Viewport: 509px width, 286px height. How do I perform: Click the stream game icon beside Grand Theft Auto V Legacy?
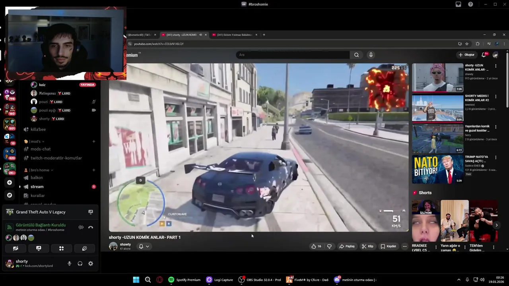coord(91,212)
